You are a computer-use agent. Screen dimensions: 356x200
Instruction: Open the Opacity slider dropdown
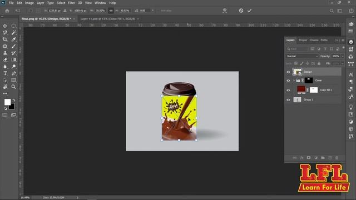pos(343,56)
